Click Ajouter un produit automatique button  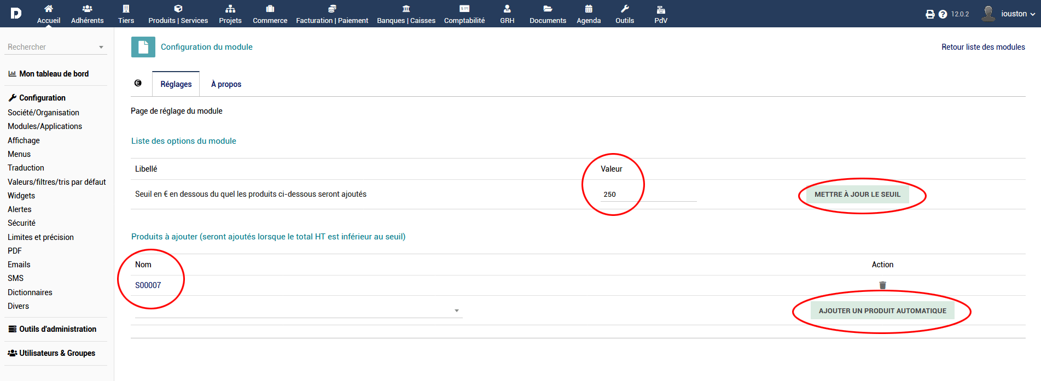pyautogui.click(x=882, y=310)
